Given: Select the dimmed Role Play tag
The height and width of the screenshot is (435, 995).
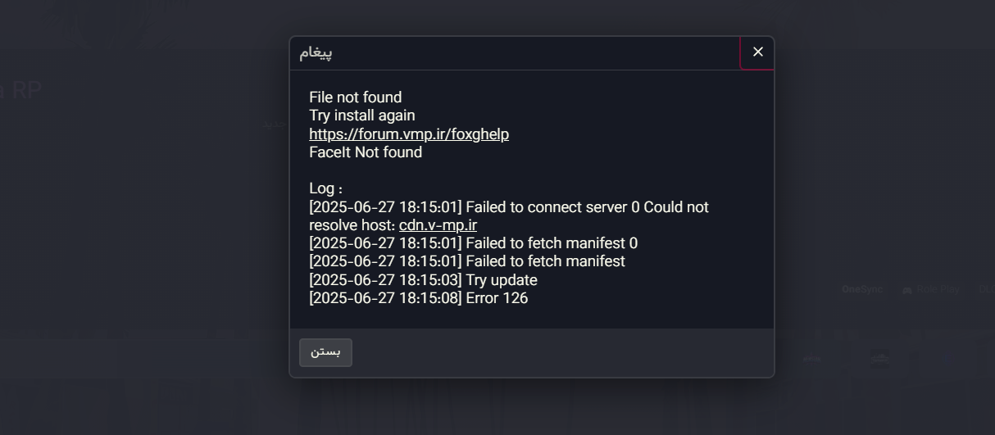Looking at the screenshot, I should pos(938,289).
